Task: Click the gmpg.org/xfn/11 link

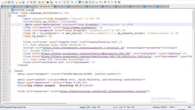Action: tap(80, 28)
